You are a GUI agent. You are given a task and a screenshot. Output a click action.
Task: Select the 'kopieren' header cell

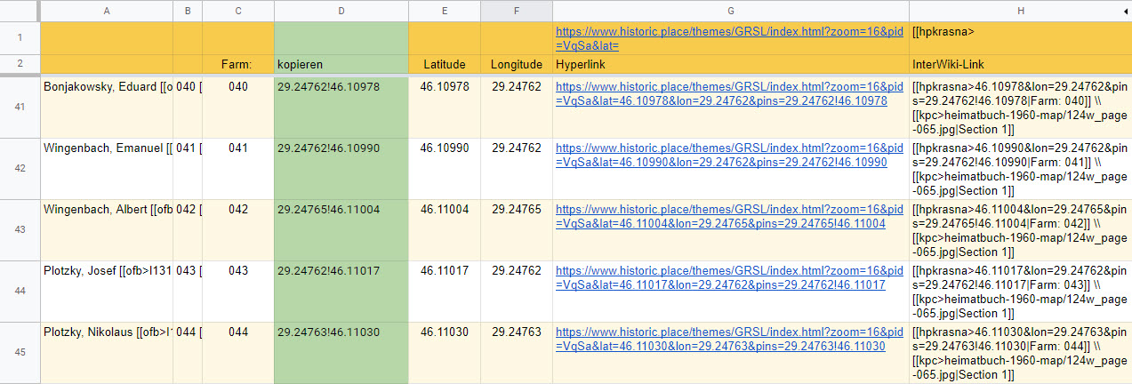tap(341, 65)
